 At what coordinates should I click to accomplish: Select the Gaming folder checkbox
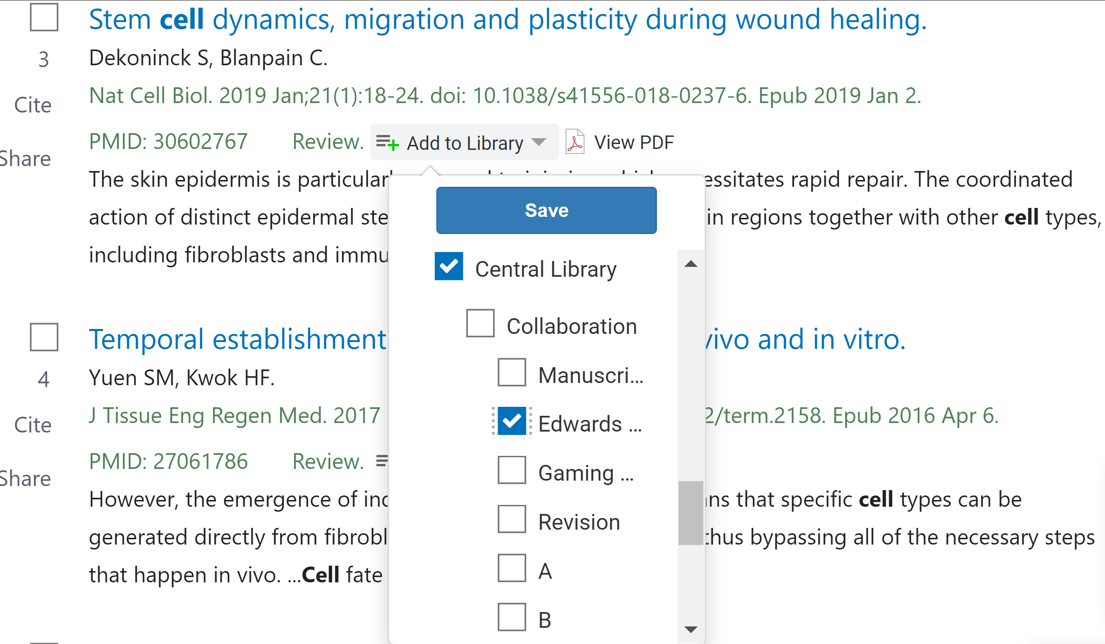point(512,470)
